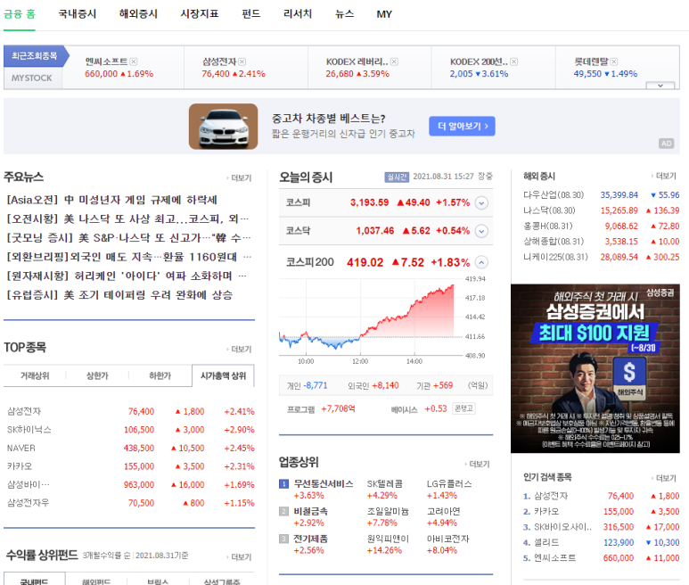Open 니케이225 index row
The width and height of the screenshot is (689, 585).
coord(601,257)
